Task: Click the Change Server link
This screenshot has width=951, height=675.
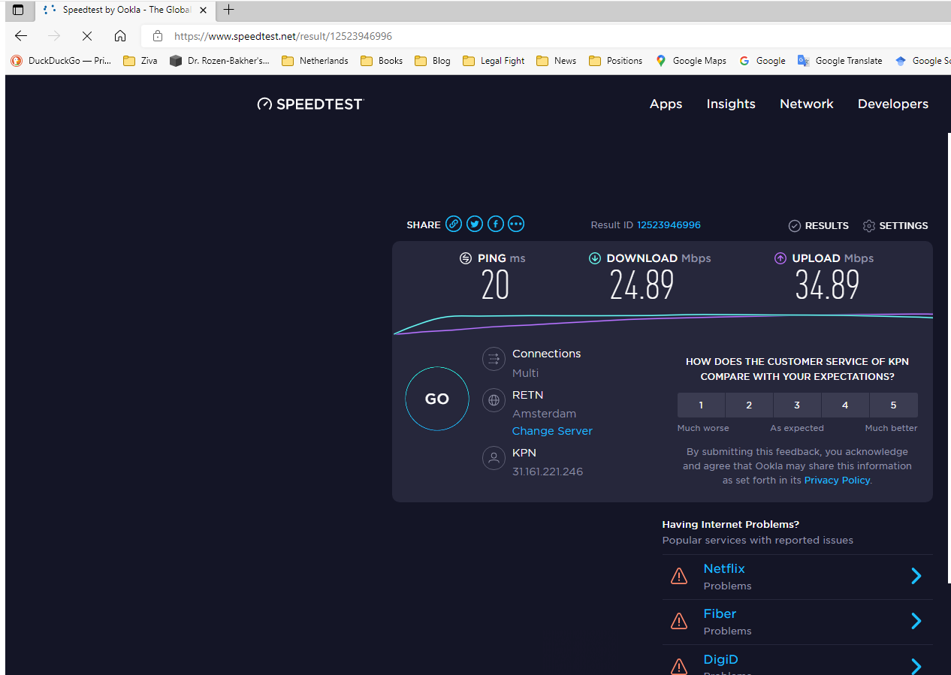Action: pyautogui.click(x=552, y=431)
